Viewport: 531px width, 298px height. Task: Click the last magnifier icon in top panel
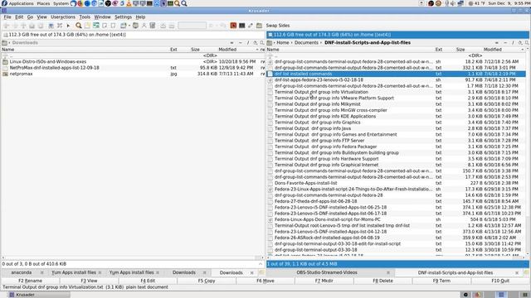pos(184,3)
